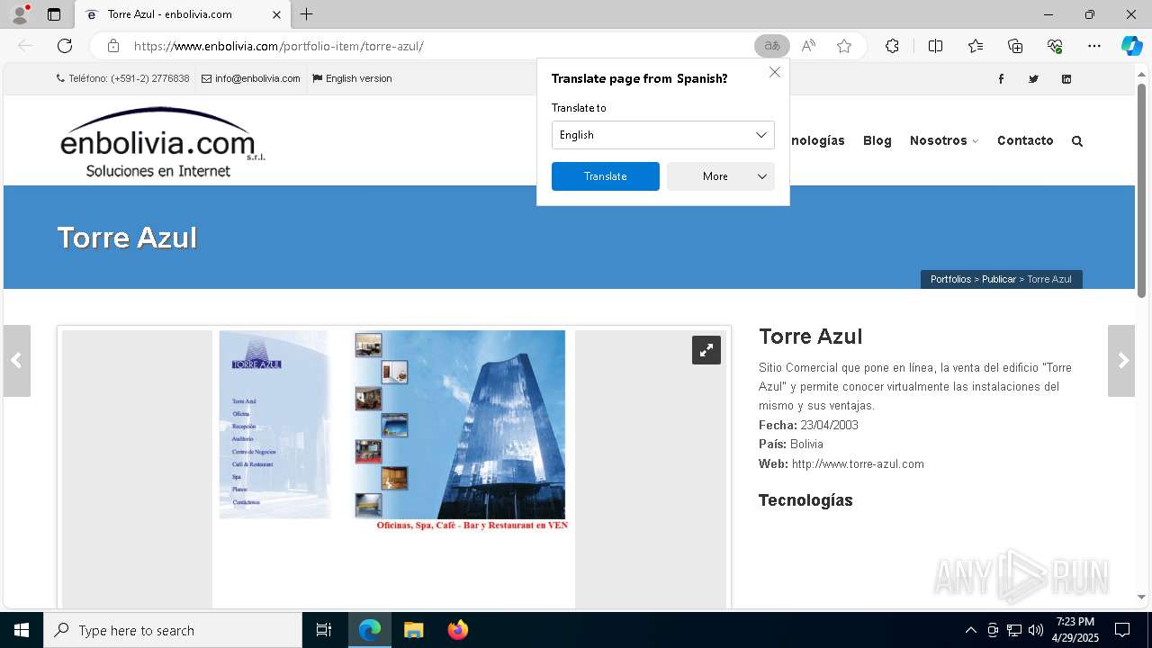The image size is (1152, 648).
Task: Open the Edge profile icon
Action: click(20, 14)
